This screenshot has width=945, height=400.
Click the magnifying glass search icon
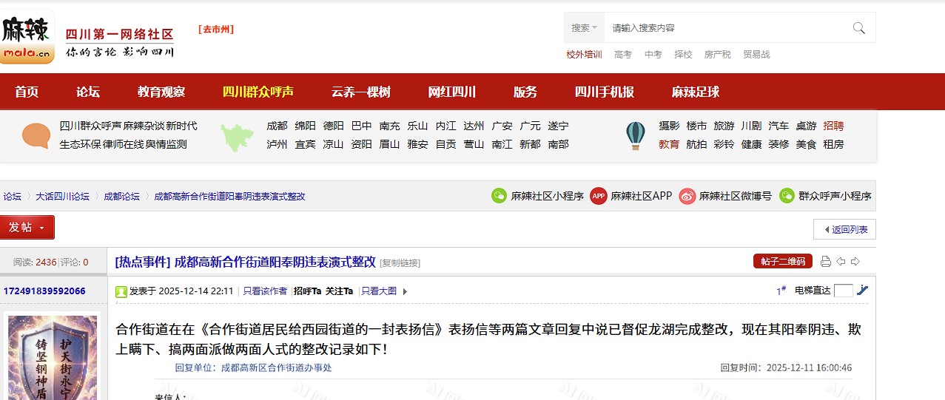pyautogui.click(x=858, y=28)
